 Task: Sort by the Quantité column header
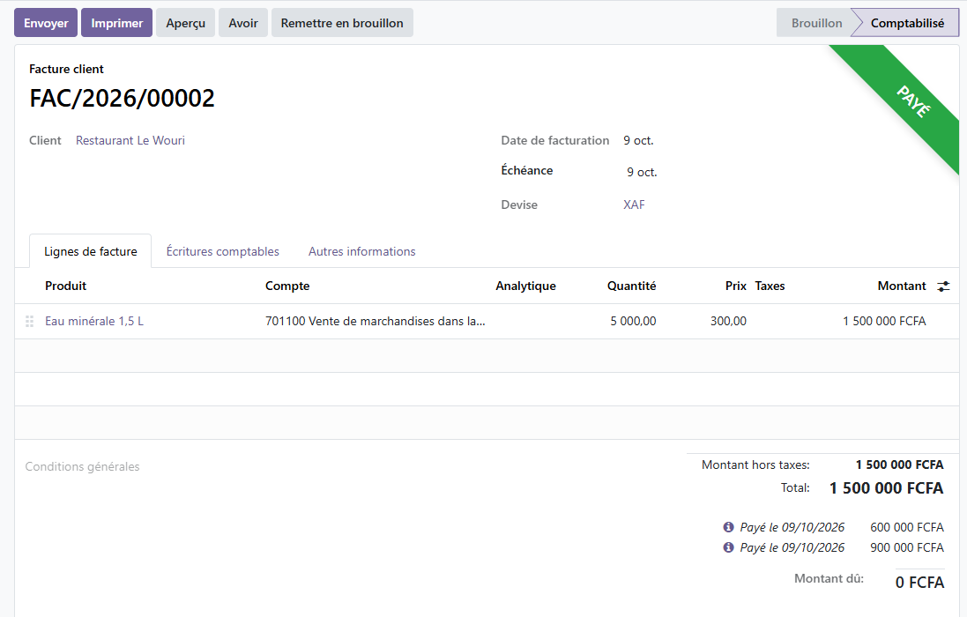pyautogui.click(x=631, y=286)
